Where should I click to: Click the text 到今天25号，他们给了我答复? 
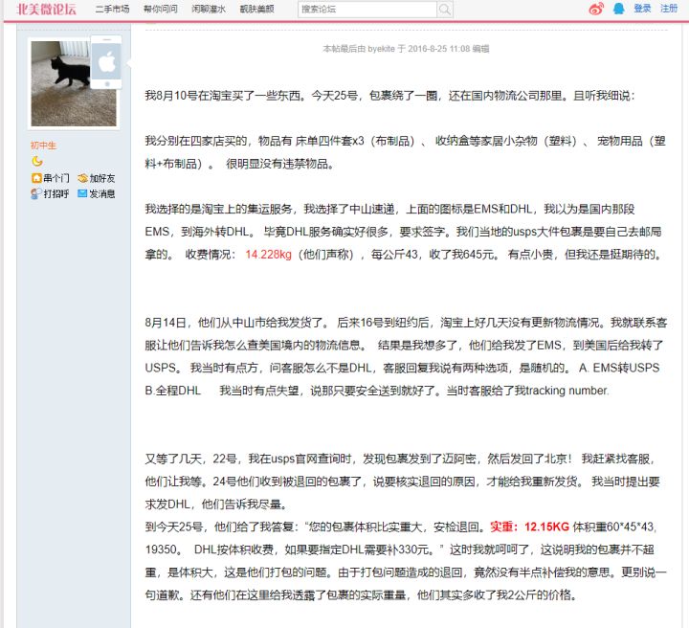(222, 527)
